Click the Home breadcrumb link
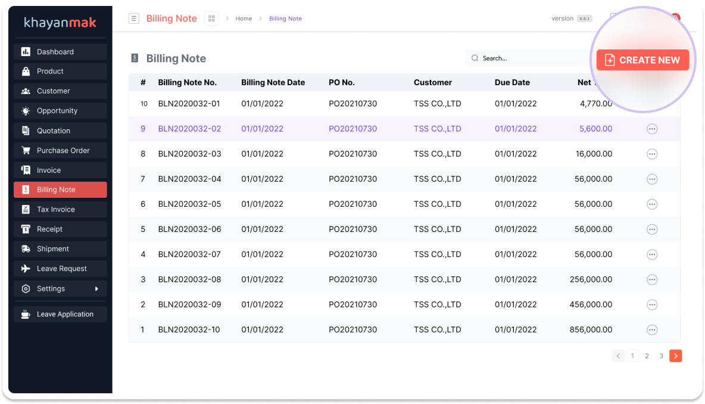Viewport: 705px width, 404px height. (244, 18)
